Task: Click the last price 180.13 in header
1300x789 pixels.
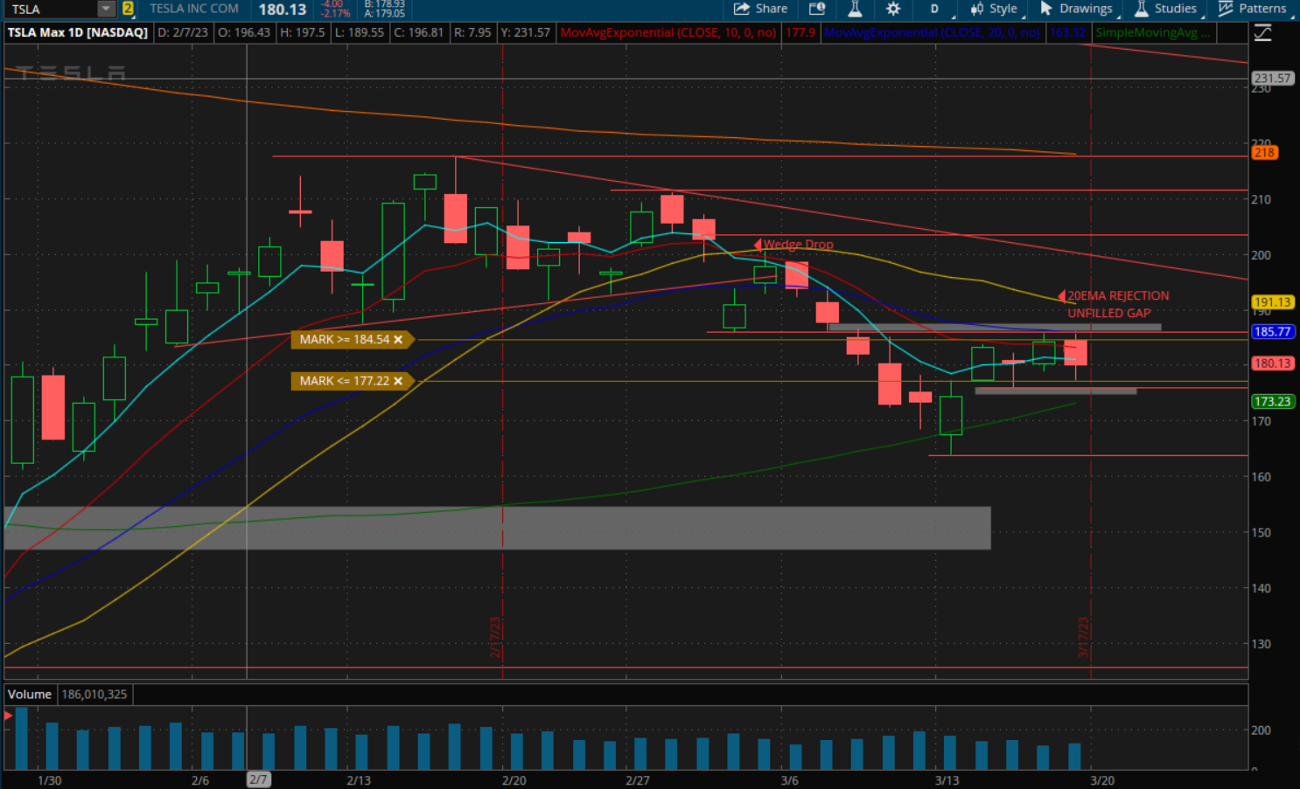Action: (x=283, y=10)
